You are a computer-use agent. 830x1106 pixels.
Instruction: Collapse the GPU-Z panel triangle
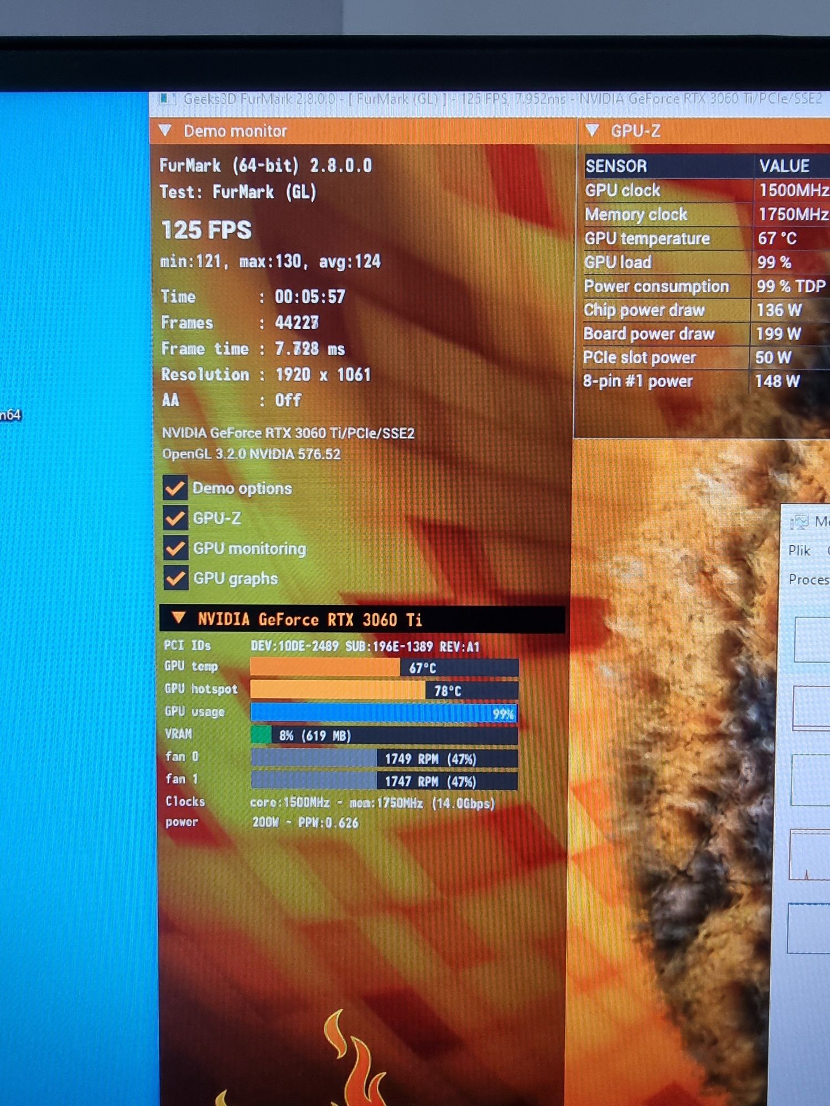tap(592, 131)
